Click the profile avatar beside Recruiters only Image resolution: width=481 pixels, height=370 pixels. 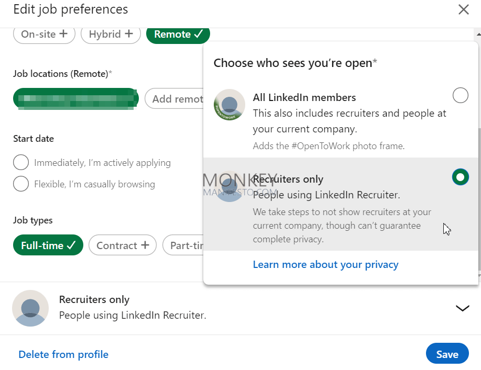[30, 308]
